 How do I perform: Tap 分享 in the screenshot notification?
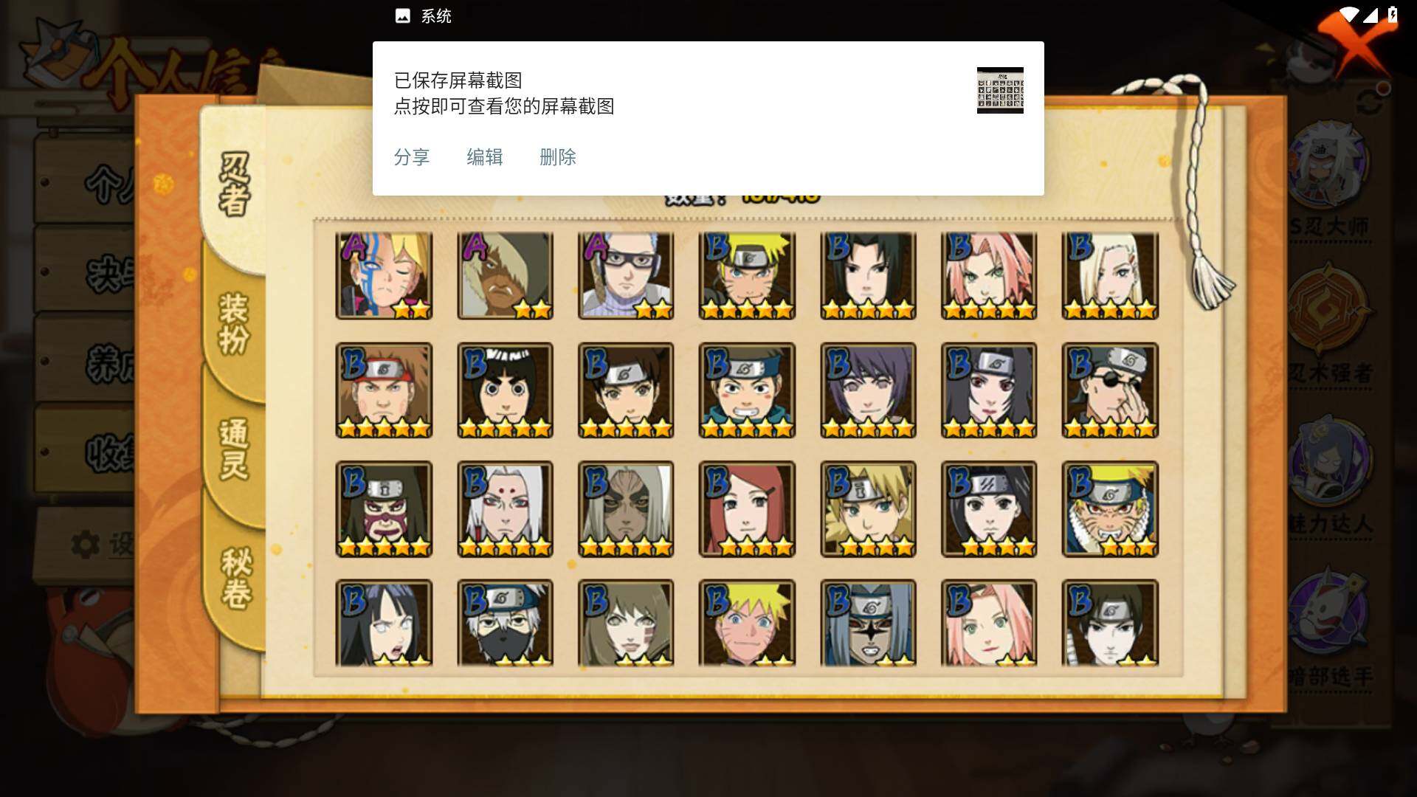[412, 157]
